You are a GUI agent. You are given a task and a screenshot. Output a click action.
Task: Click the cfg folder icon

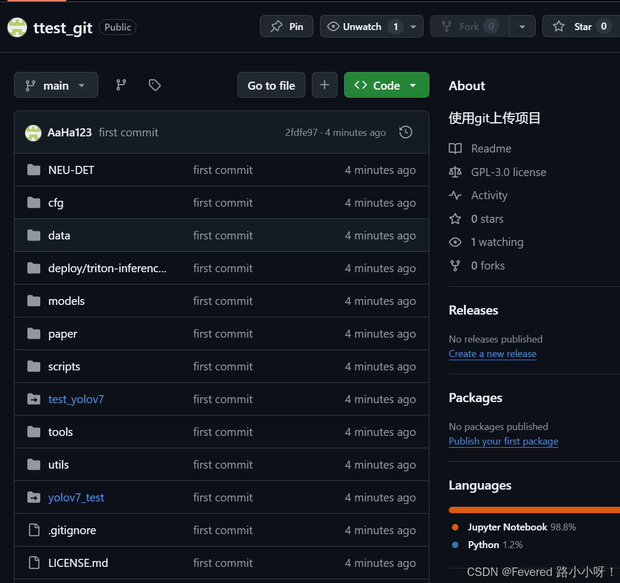(x=34, y=203)
